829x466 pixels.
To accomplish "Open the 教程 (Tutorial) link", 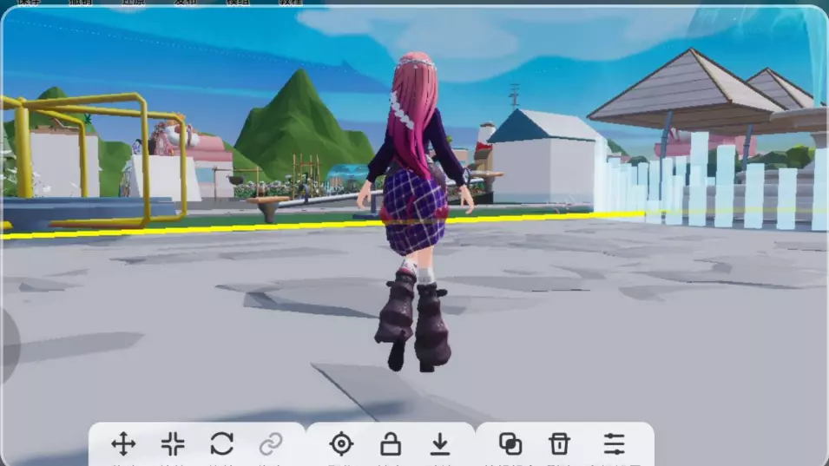I will click(x=290, y=3).
